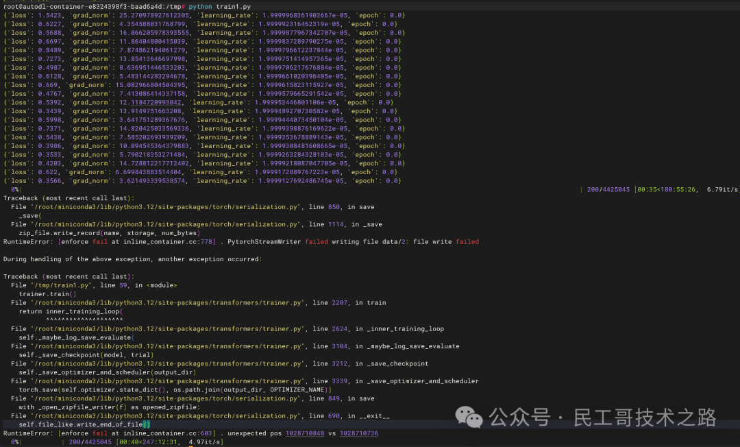Viewport: 740px width, 447px height.
Task: Select the log line with loss 0.5998
Action: tap(202, 120)
